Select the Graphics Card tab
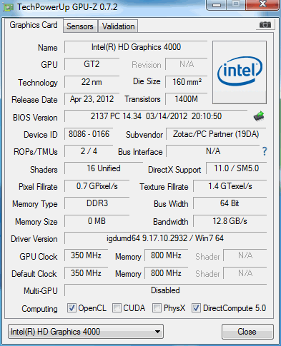 tap(34, 25)
